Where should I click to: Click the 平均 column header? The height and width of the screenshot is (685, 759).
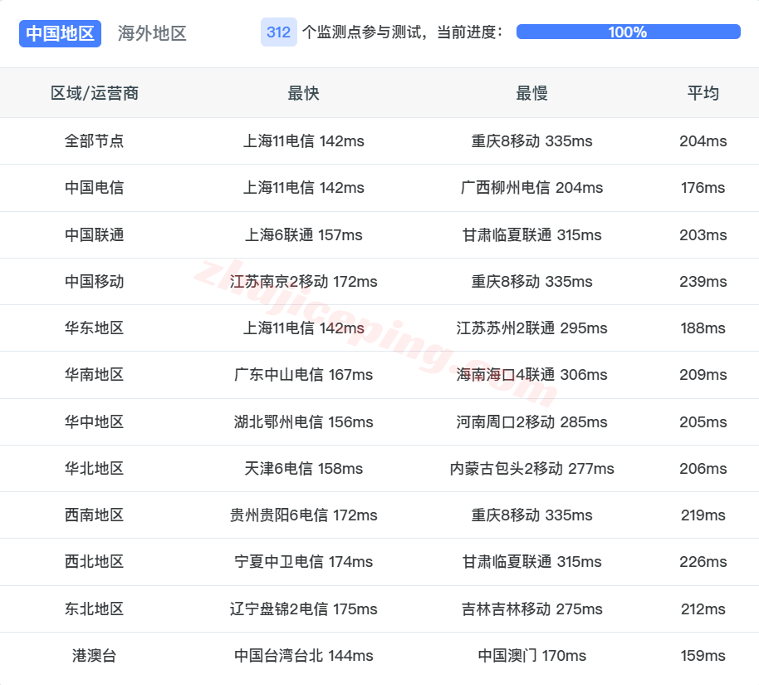(x=703, y=93)
